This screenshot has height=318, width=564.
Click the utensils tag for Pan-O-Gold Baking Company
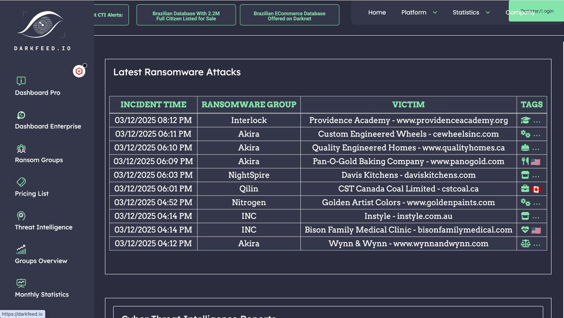click(x=525, y=161)
